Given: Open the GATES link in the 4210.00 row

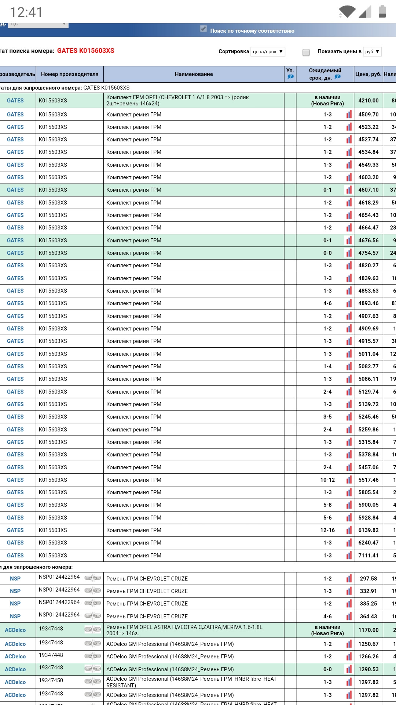Looking at the screenshot, I should click(x=15, y=101).
